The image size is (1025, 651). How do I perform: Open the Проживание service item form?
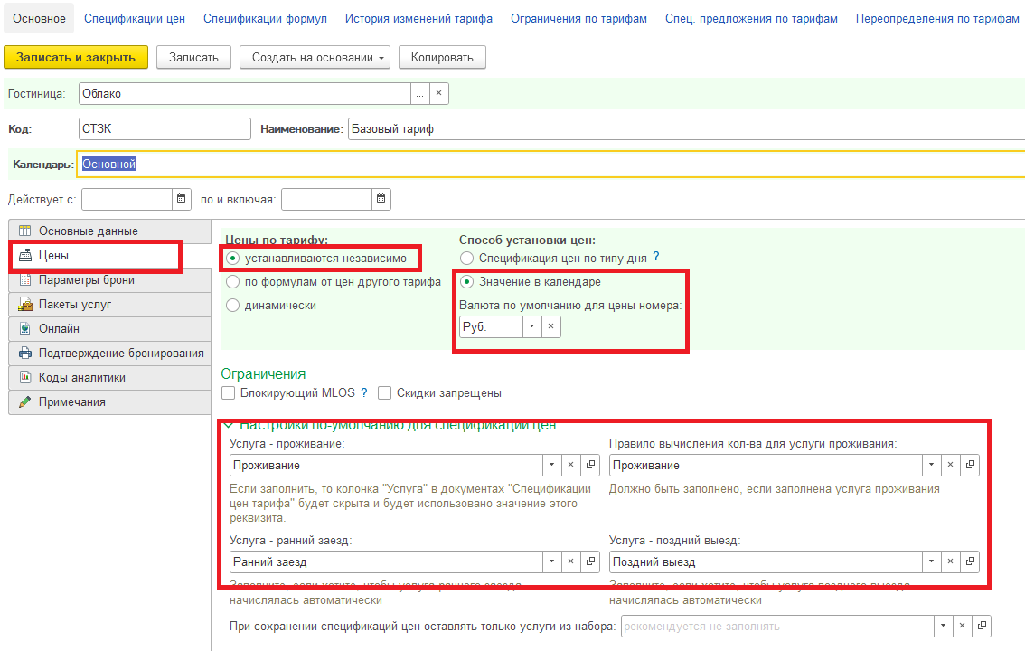pos(590,465)
